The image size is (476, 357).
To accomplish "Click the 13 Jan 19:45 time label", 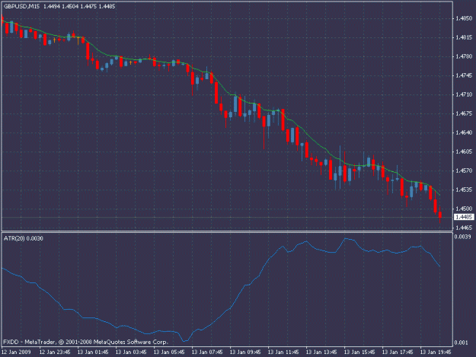I will (x=436, y=352).
